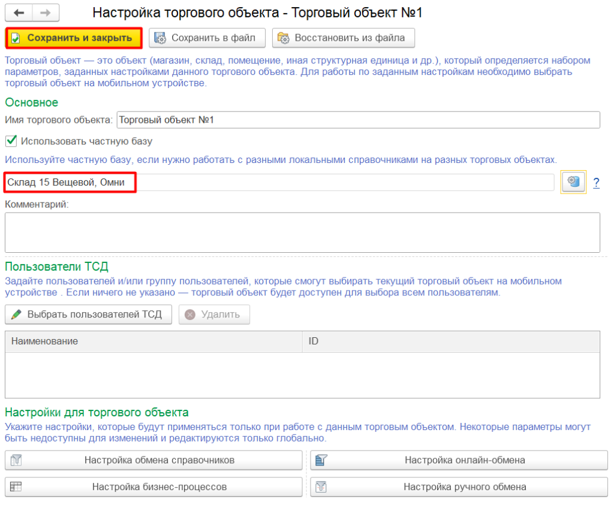Viewport: 614px width, 505px height.
Task: Click the ID column header
Action: point(451,341)
